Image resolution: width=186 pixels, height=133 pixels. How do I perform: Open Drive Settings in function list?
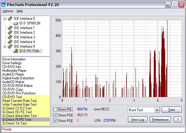click(12, 63)
